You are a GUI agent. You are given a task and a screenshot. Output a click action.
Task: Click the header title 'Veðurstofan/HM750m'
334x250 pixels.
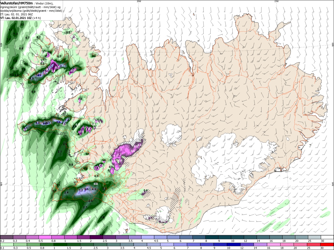(x=16, y=3)
